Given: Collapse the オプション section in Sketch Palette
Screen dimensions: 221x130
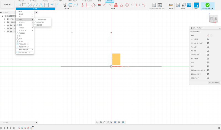Looking at the screenshot, I should click(191, 32).
